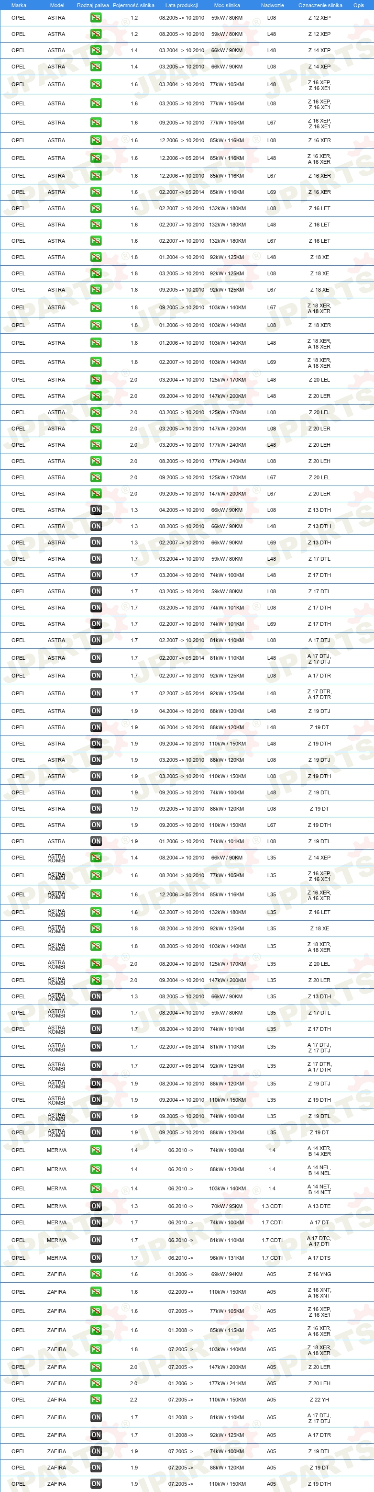Screen dimensions: 374x1492
Task: Click the '96kW / 131KM' power cell
Action: (x=227, y=1258)
